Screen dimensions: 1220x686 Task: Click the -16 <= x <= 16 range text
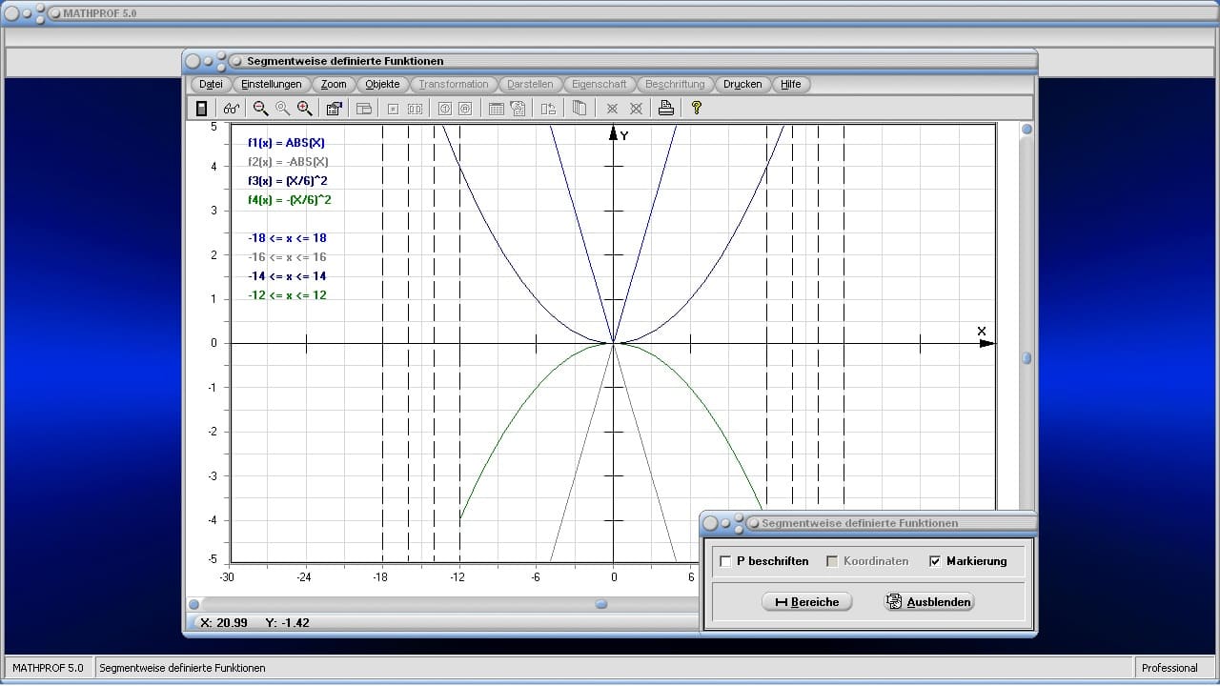tap(287, 257)
